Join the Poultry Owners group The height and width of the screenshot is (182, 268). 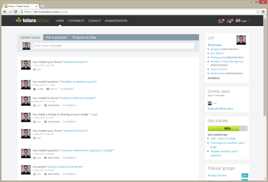245,176
